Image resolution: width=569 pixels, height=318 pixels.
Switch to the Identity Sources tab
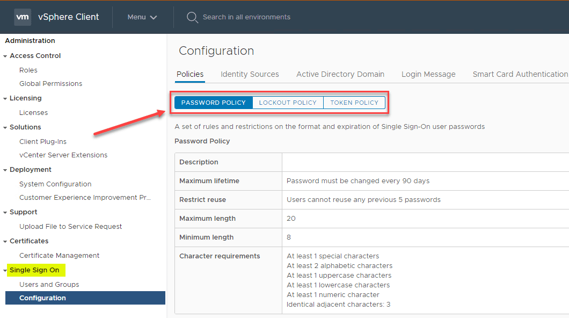point(250,74)
